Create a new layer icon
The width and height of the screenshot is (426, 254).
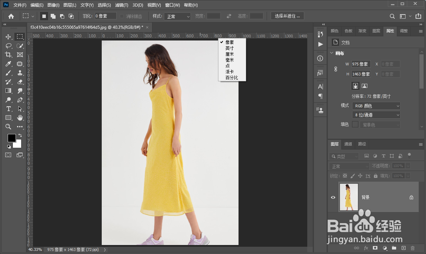click(403, 248)
